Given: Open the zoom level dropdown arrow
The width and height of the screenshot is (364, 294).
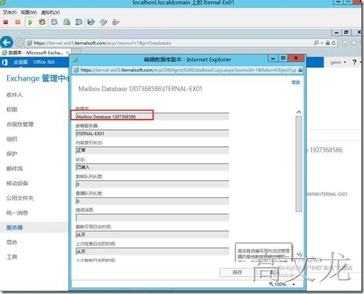Looking at the screenshot, I should 294,284.
